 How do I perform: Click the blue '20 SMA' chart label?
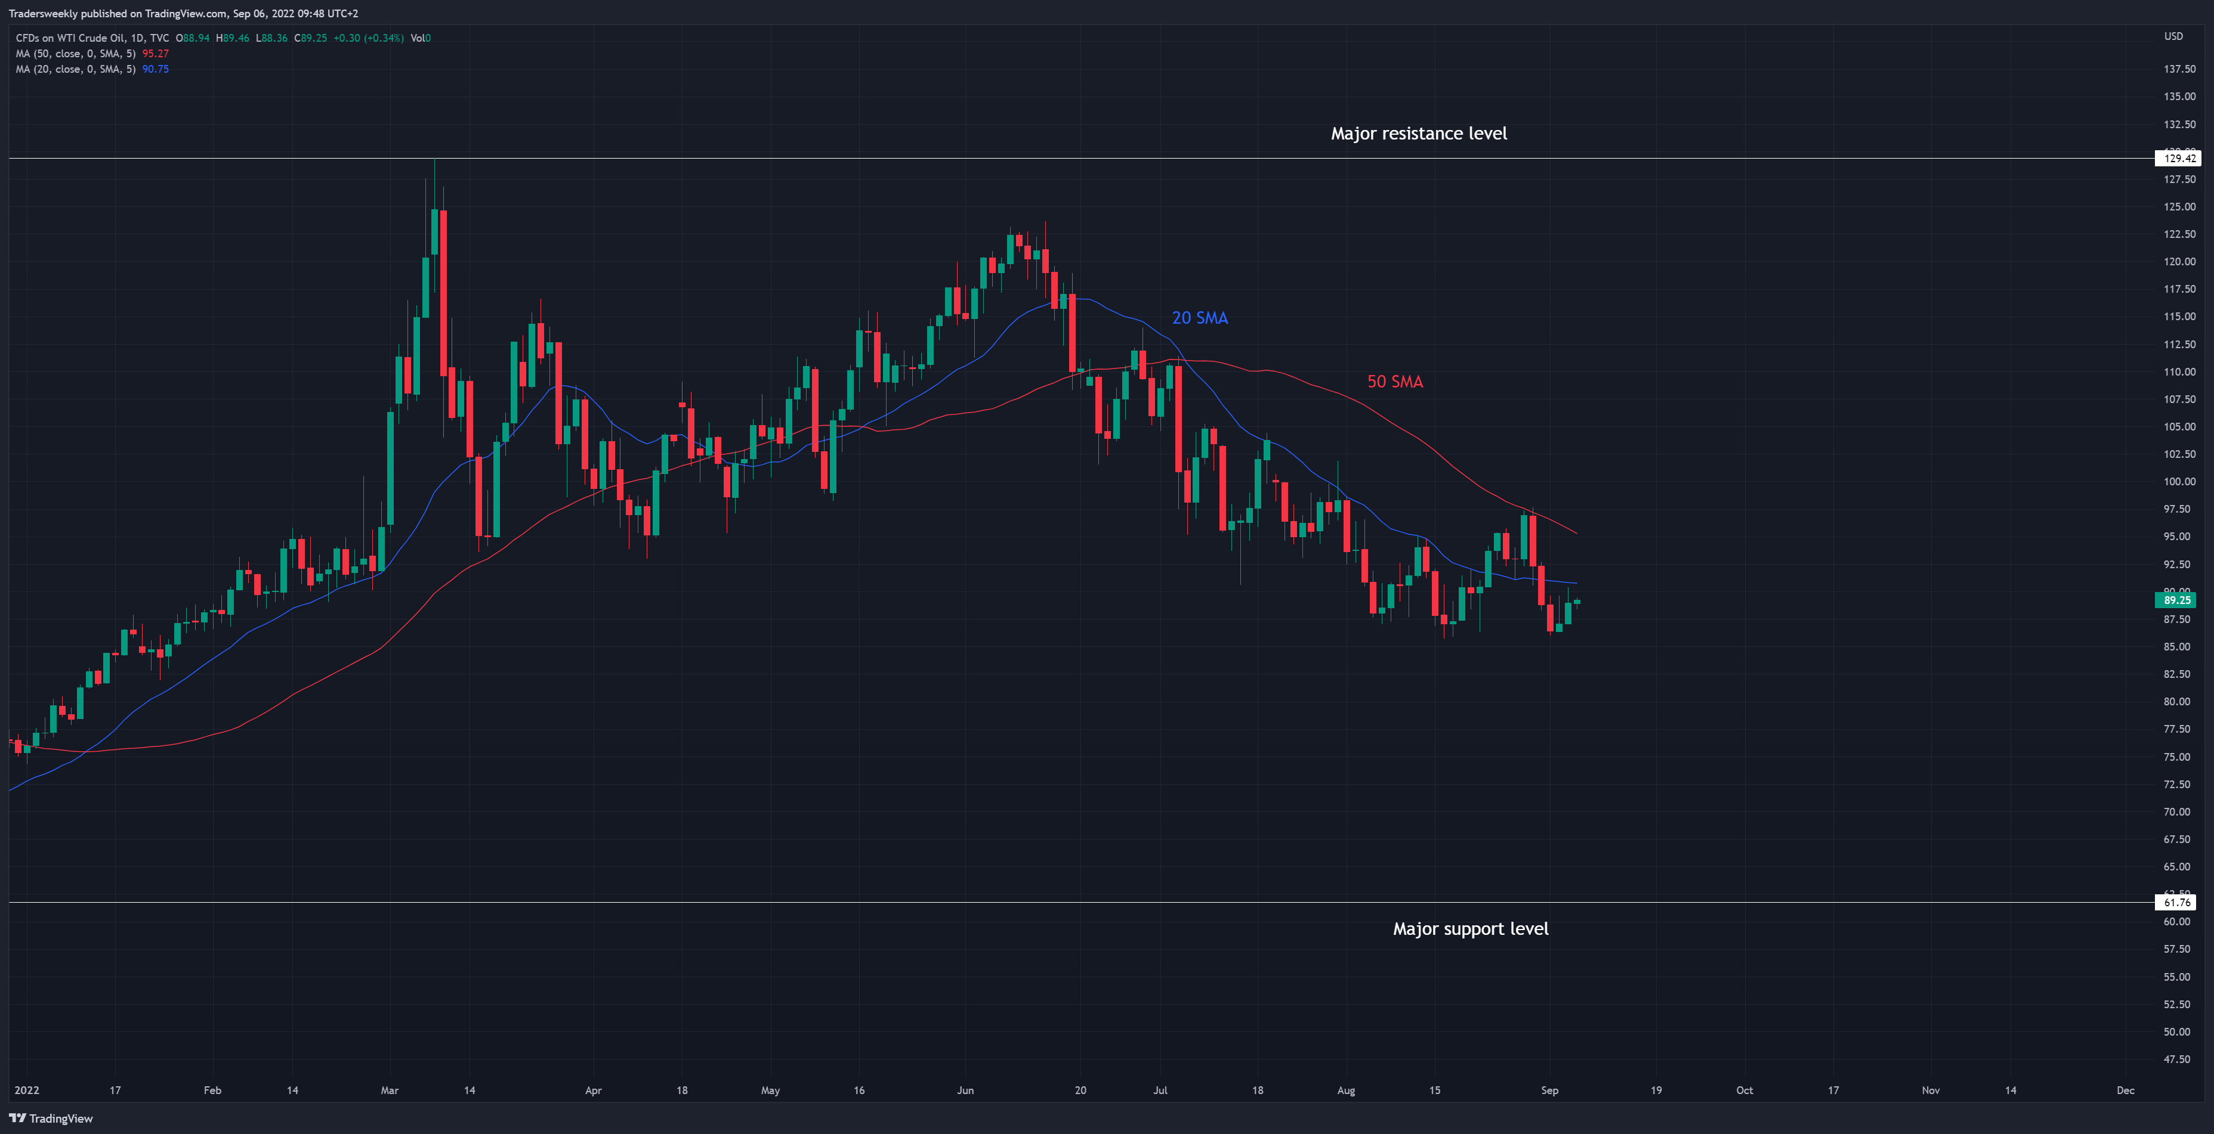(1200, 318)
